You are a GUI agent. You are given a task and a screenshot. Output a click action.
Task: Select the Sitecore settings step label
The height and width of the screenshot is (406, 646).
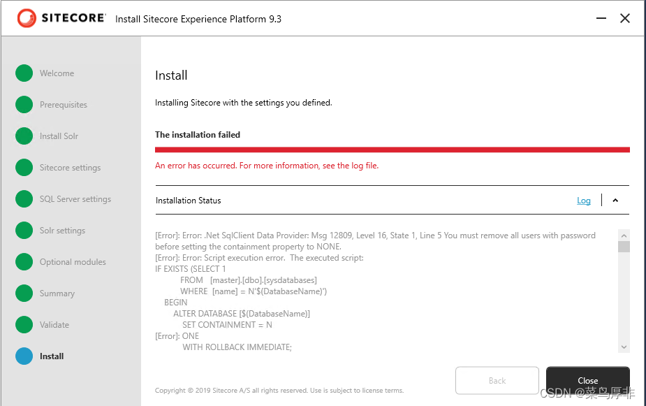coord(70,168)
